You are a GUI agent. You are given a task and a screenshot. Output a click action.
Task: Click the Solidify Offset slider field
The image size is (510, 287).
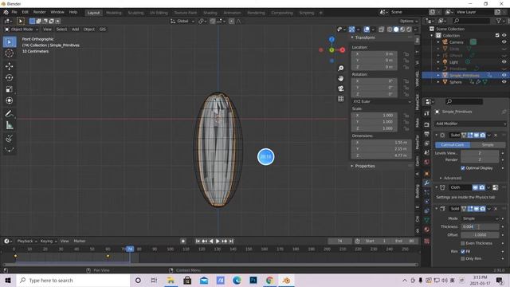(x=480, y=235)
